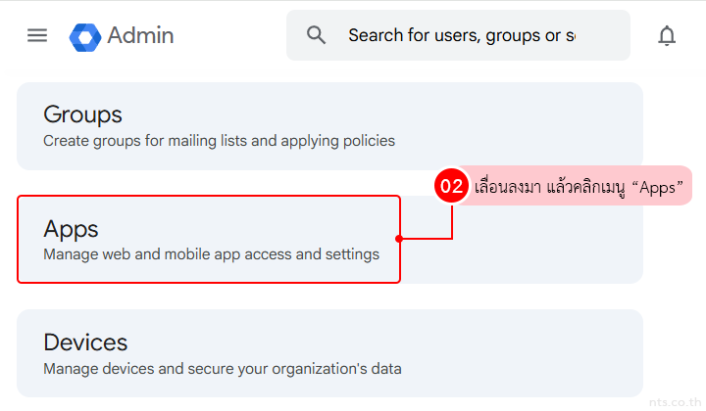Click the Google Admin hexagon logo
Image resolution: width=706 pixels, height=411 pixels.
tap(85, 36)
